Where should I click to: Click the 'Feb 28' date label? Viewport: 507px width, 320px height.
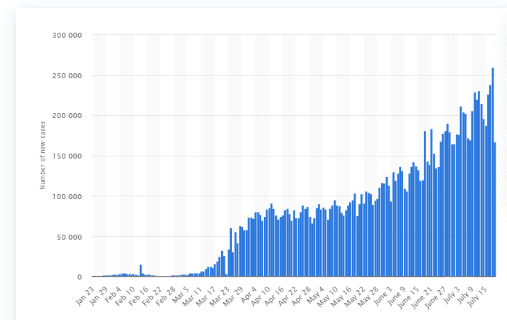166,296
